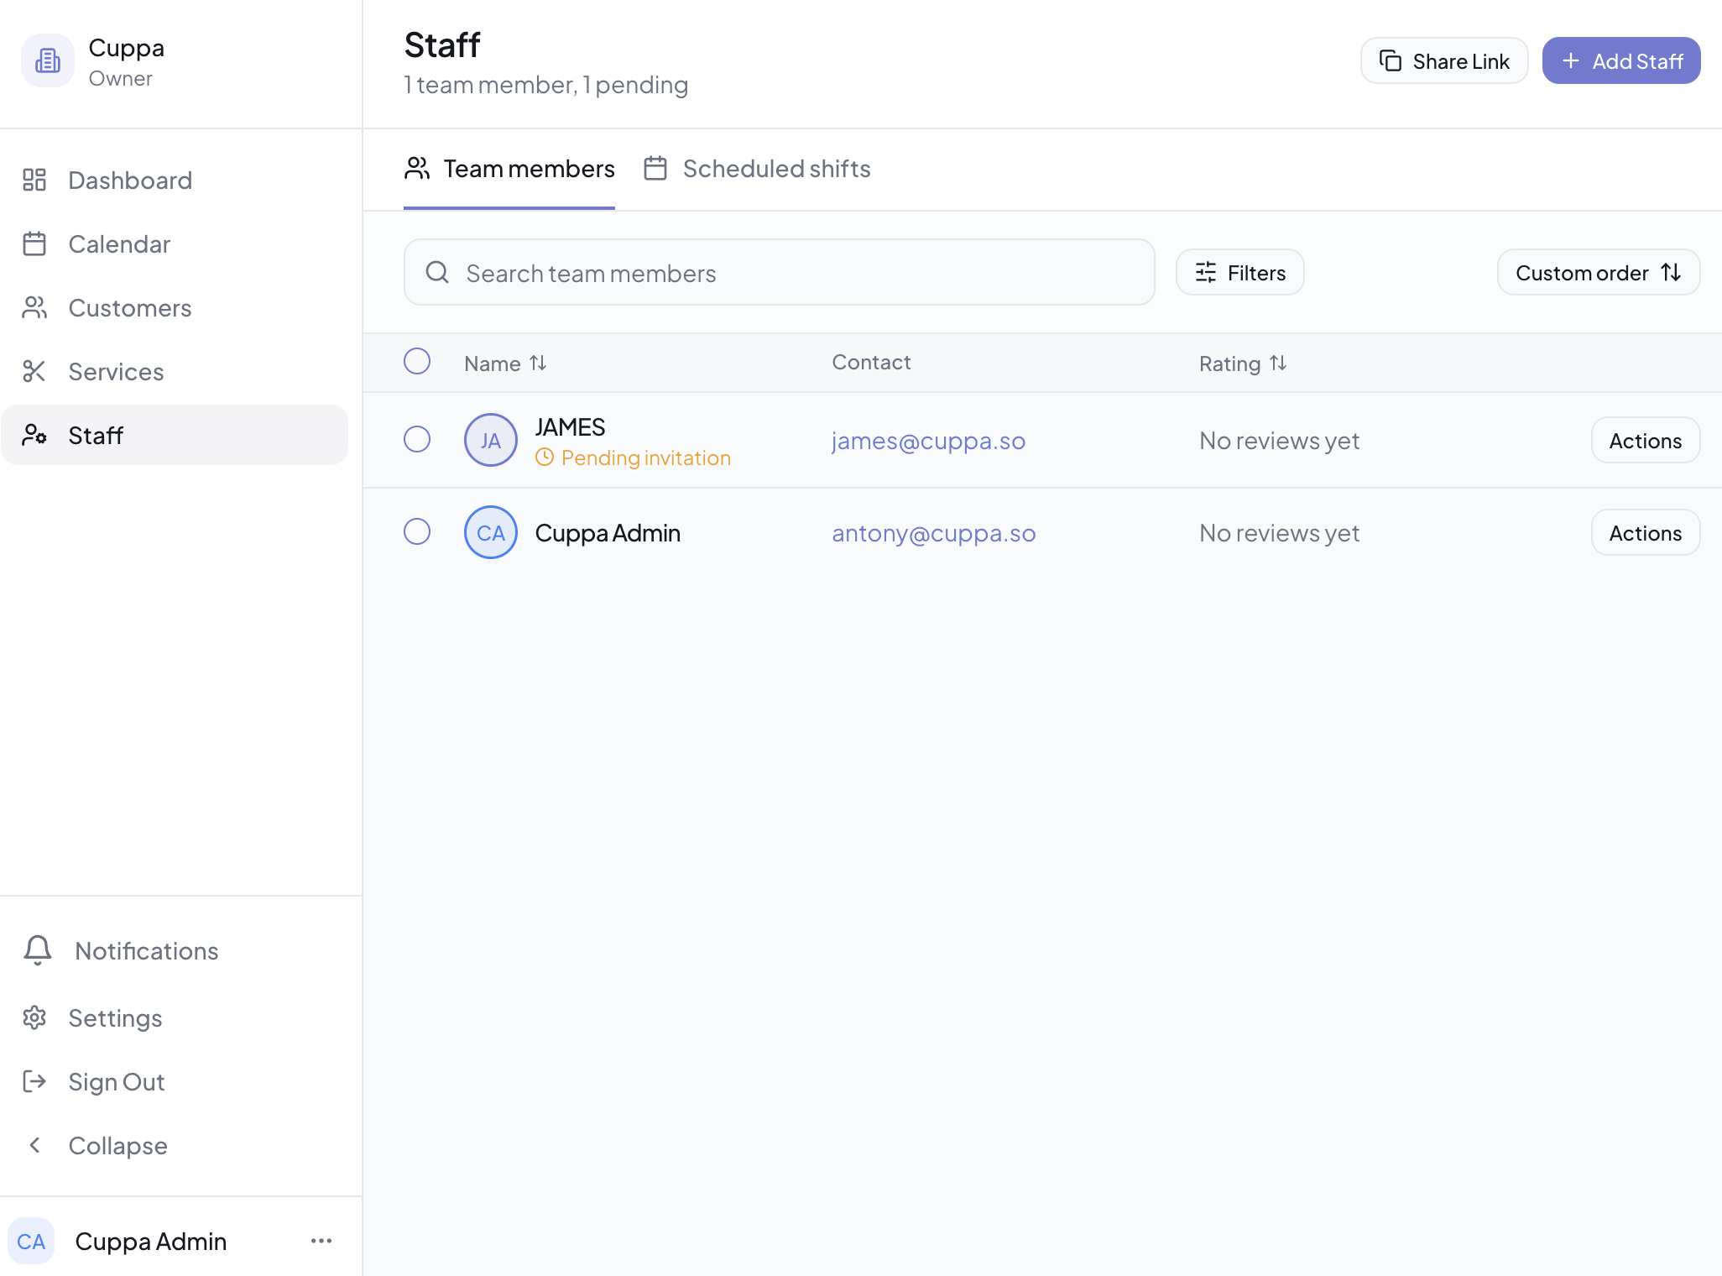Click the three-dot menu beside Cuppa Admin
This screenshot has height=1276, width=1722.
click(321, 1241)
